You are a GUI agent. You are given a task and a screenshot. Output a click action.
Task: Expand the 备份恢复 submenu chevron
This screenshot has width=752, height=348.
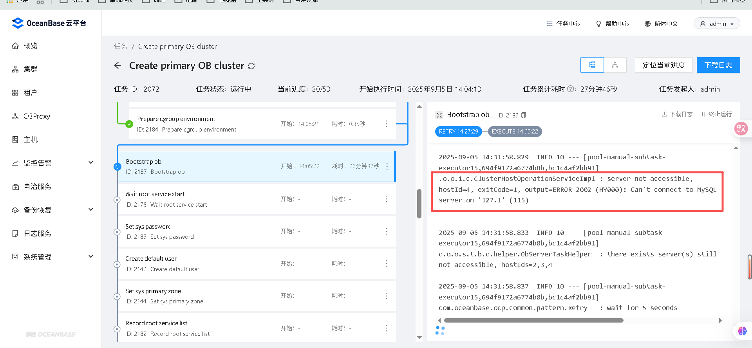(91, 209)
